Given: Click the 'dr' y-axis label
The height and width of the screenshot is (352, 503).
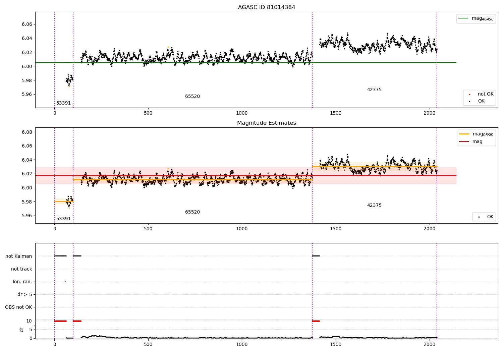Looking at the screenshot, I should [22, 330].
